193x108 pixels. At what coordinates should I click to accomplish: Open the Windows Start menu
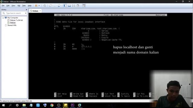click(x=3, y=105)
